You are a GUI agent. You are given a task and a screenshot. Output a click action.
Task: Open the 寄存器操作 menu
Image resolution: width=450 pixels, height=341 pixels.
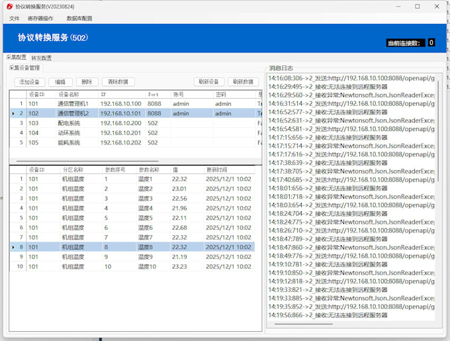pyautogui.click(x=40, y=19)
